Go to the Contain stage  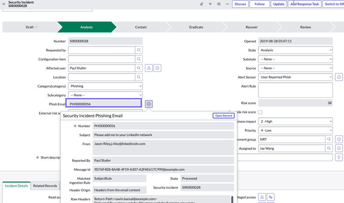tap(141, 27)
